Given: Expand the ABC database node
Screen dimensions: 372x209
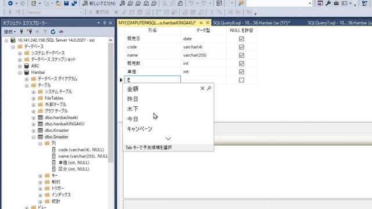Looking at the screenshot, I should 20,66.
